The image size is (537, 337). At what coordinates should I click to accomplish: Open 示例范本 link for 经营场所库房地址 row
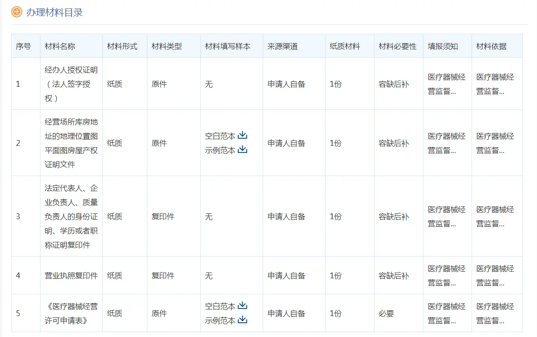tap(220, 150)
